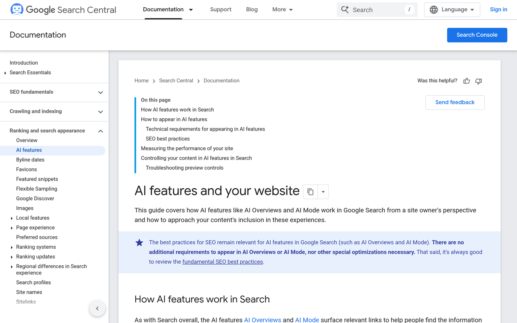Click the Google Search Central logo
Viewport: 517px width, 323px height.
click(63, 10)
